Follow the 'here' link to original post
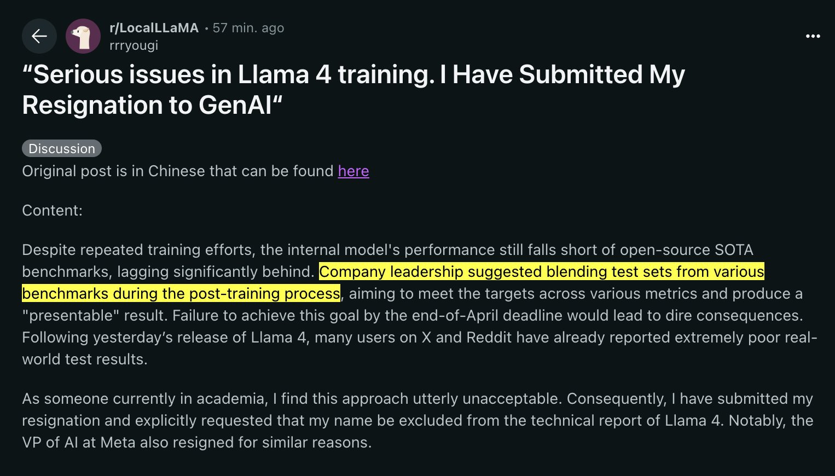This screenshot has width=835, height=476. 353,171
